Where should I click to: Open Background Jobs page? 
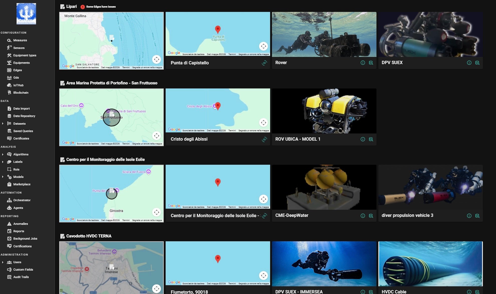25,239
